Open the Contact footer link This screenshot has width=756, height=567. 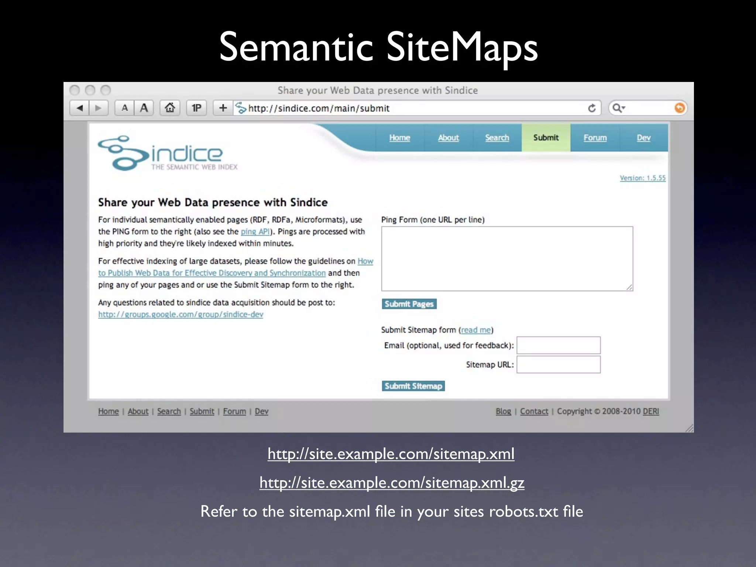click(534, 411)
